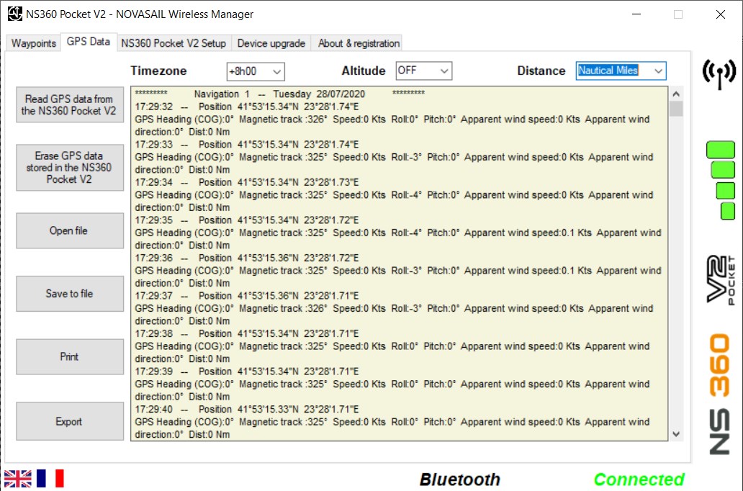
Task: Click the wireless antenna signal icon
Action: (x=719, y=74)
